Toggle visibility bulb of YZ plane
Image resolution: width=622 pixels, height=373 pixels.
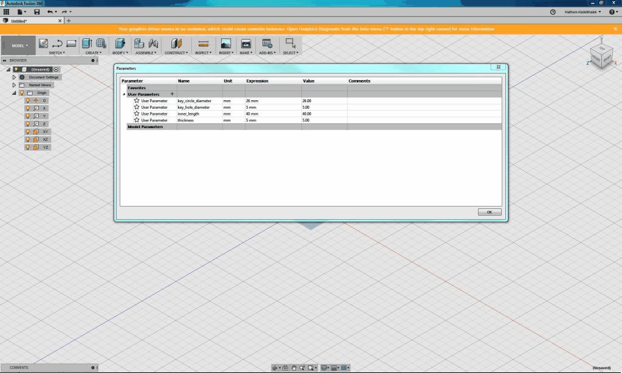point(28,147)
